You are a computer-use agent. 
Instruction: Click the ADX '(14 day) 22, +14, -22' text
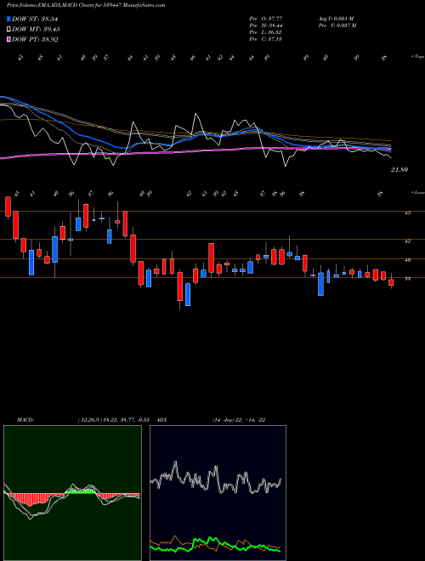[239, 420]
